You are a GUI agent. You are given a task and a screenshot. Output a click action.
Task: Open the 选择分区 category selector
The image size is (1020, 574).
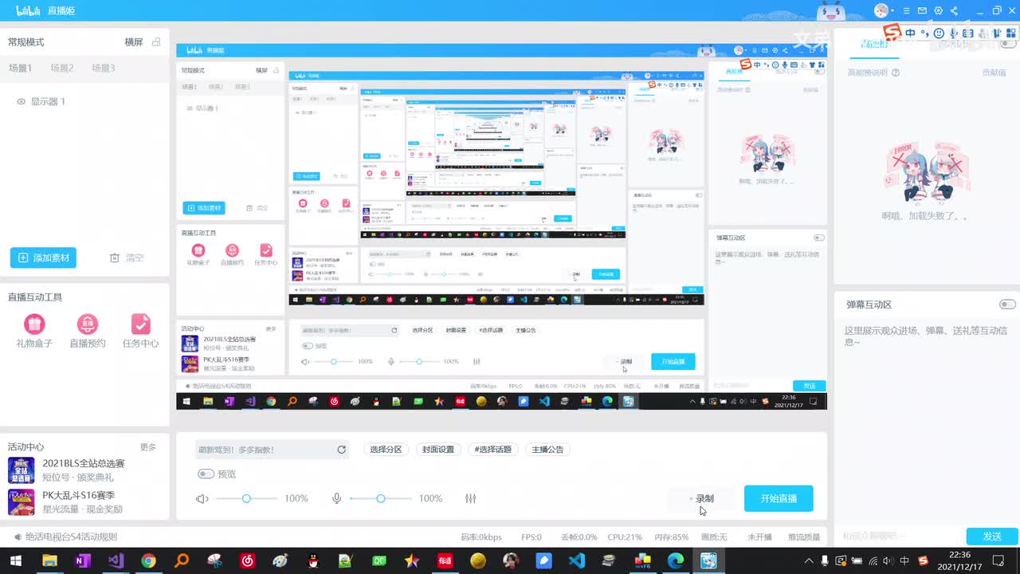(x=386, y=450)
